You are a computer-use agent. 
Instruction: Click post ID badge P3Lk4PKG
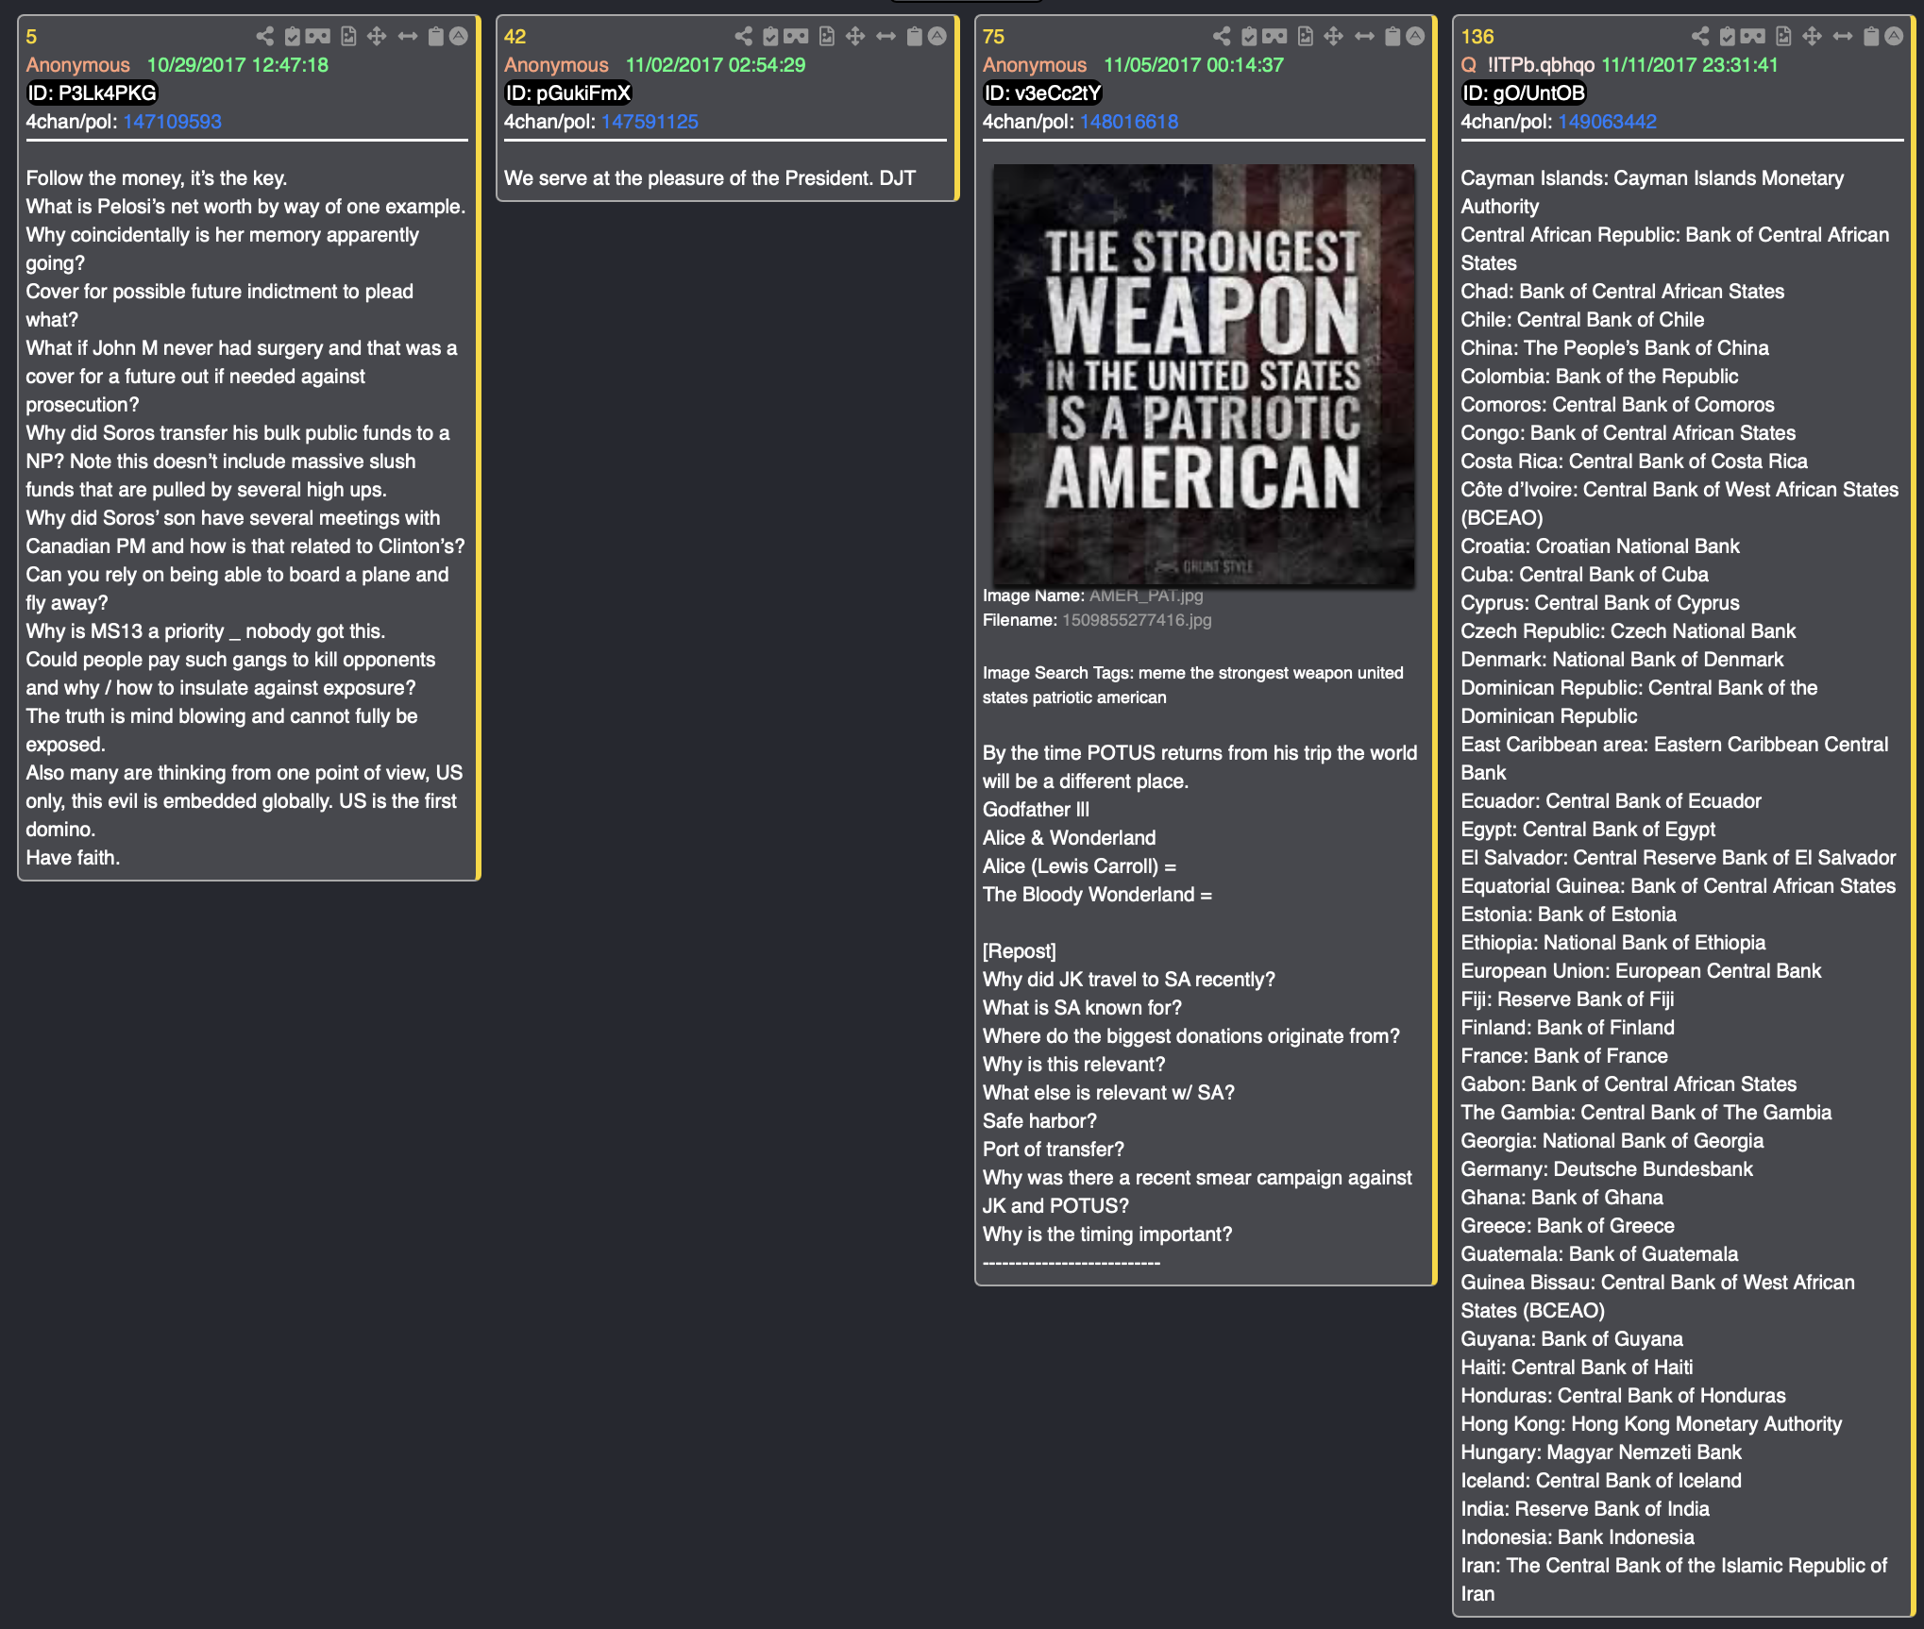click(92, 93)
